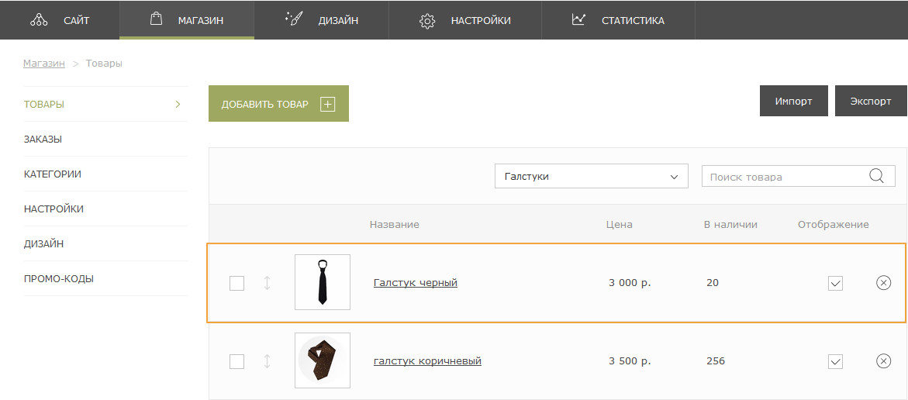Toggle display checkbox for галстук коричневый
Screen dimensions: 908x400
pos(835,362)
